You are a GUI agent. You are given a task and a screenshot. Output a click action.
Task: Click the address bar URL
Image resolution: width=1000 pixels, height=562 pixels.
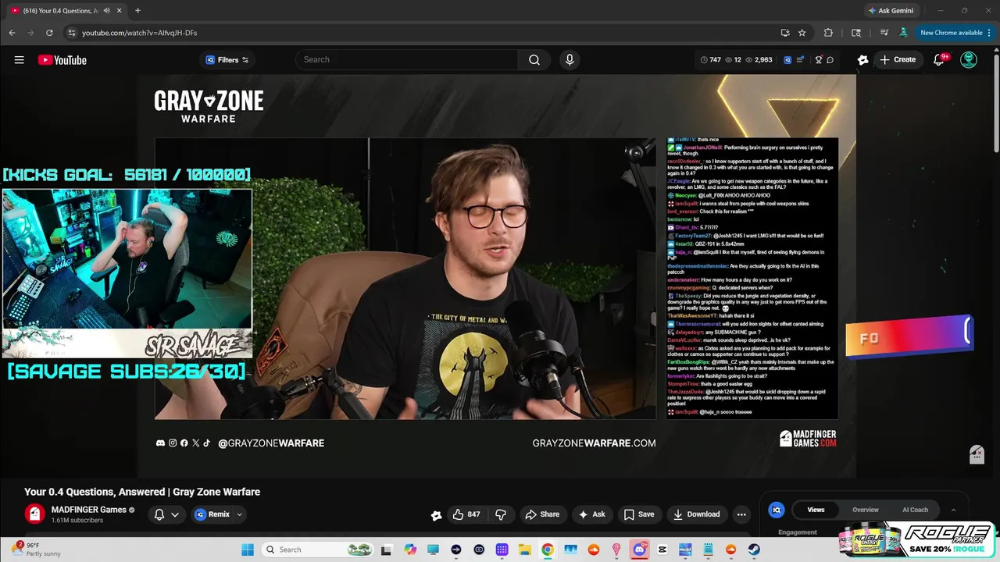click(139, 33)
